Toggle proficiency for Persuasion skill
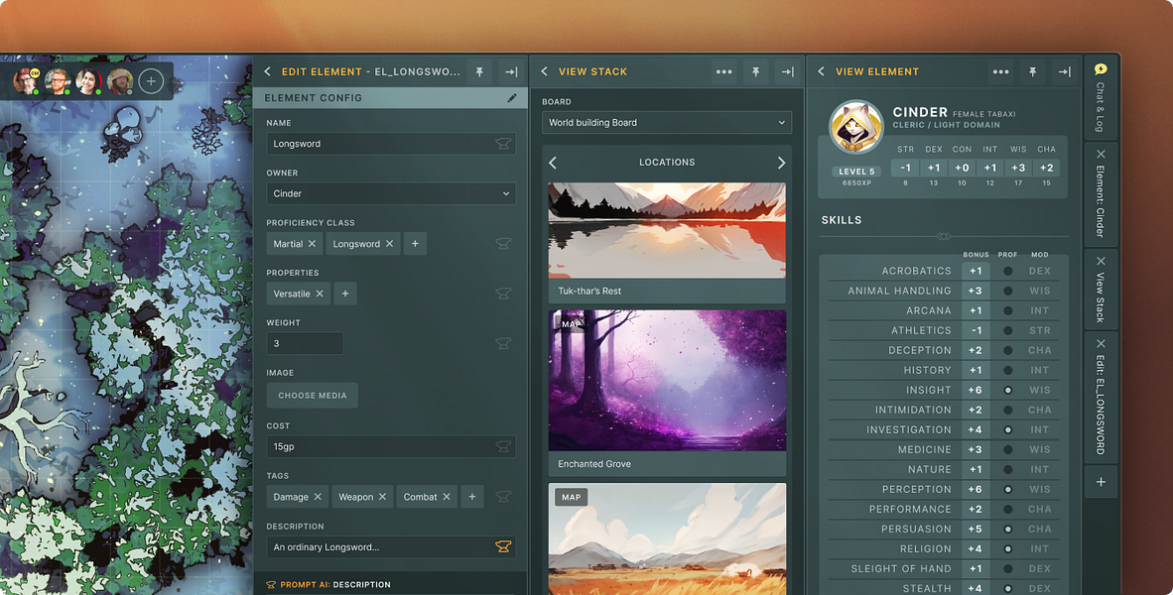Screen dimensions: 1173x595 click(1007, 529)
